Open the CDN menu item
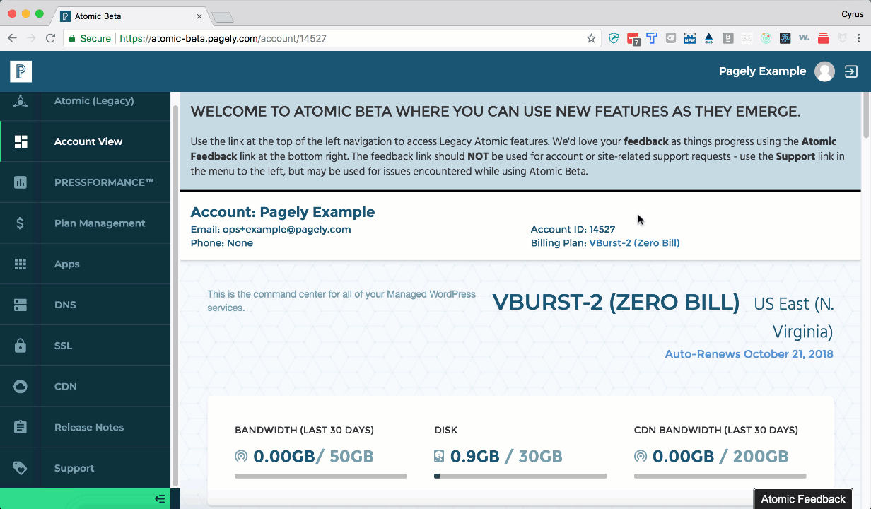This screenshot has width=871, height=509. 66,387
